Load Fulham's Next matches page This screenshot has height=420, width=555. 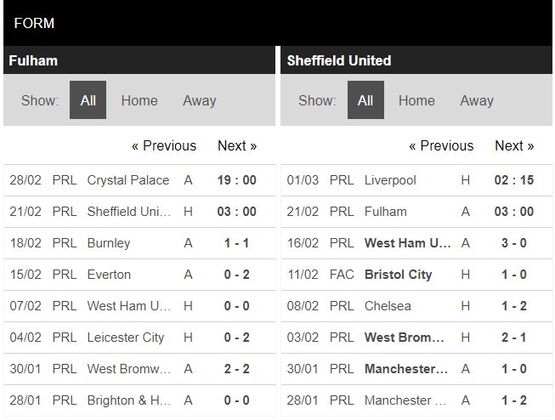click(237, 145)
